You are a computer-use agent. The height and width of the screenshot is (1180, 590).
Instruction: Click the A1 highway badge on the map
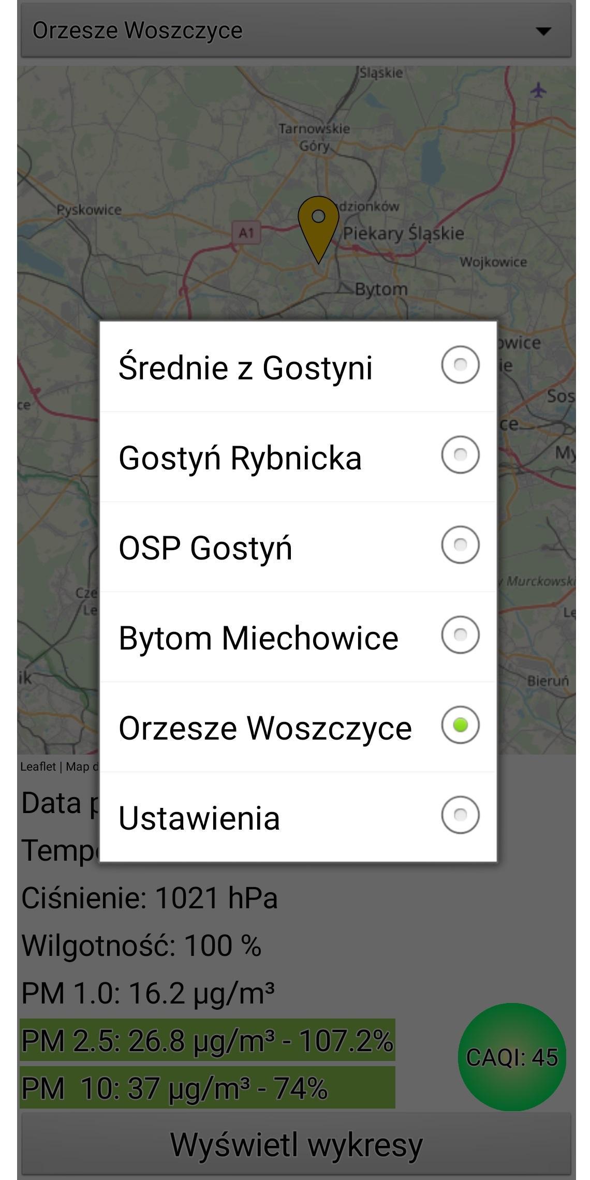point(247,232)
